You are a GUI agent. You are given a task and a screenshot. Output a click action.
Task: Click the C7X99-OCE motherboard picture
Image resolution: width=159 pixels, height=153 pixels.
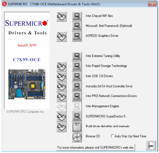coord(27,84)
